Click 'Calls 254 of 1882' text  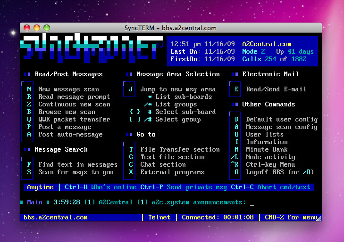click(x=274, y=59)
